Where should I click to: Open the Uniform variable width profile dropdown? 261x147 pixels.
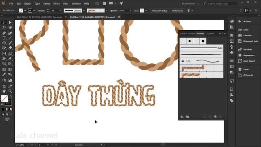pyautogui.click(x=84, y=11)
